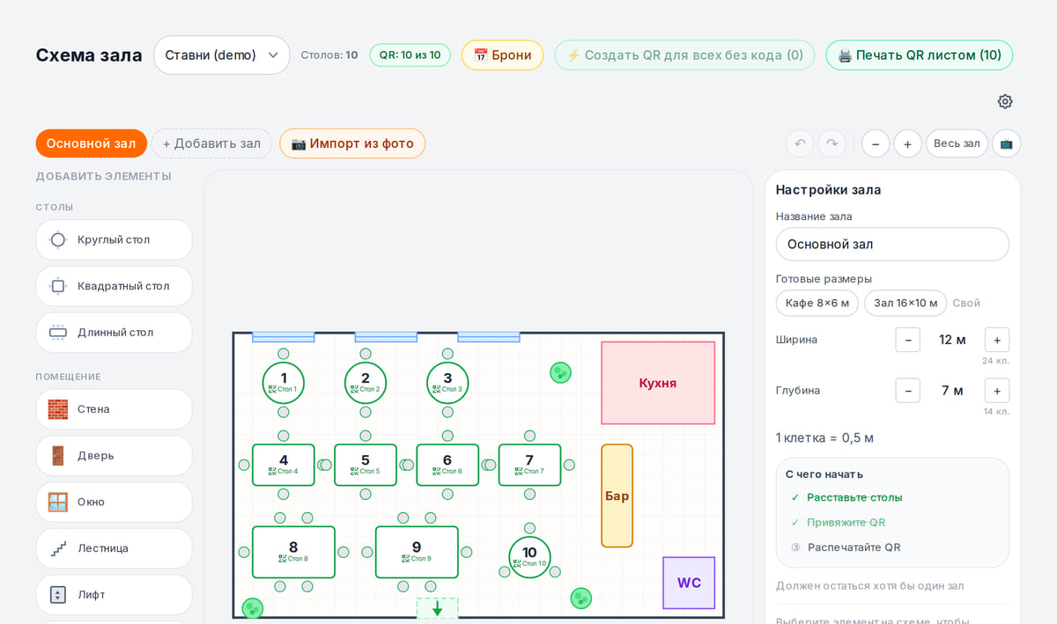Click the undo arrow icon
1057x624 pixels.
click(x=800, y=143)
